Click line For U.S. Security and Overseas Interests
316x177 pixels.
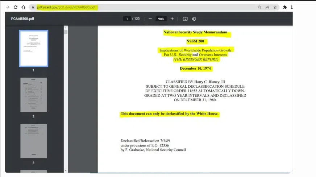pos(195,55)
